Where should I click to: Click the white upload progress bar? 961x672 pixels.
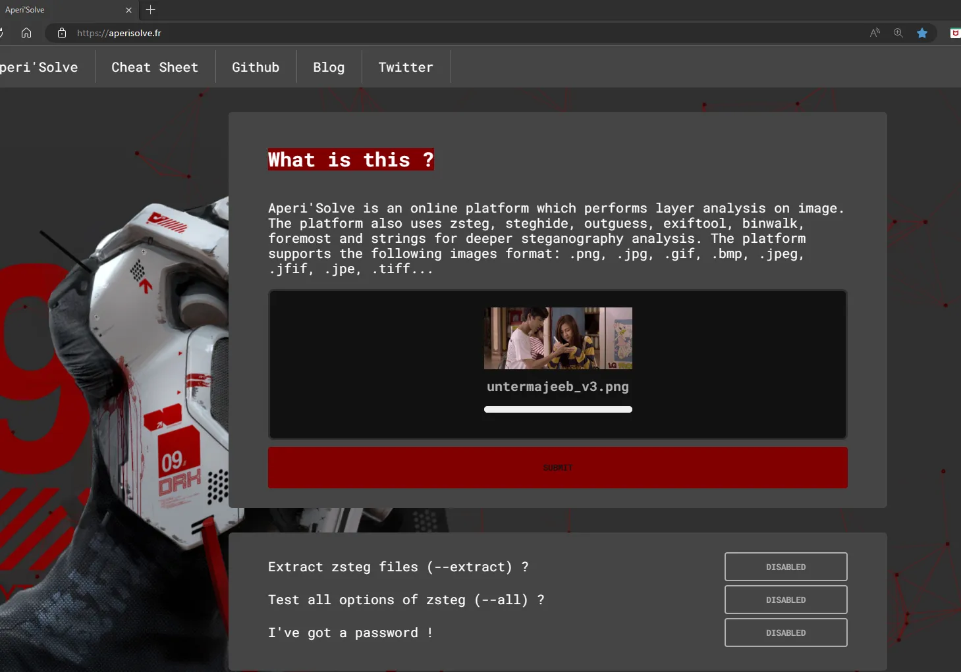click(x=558, y=409)
